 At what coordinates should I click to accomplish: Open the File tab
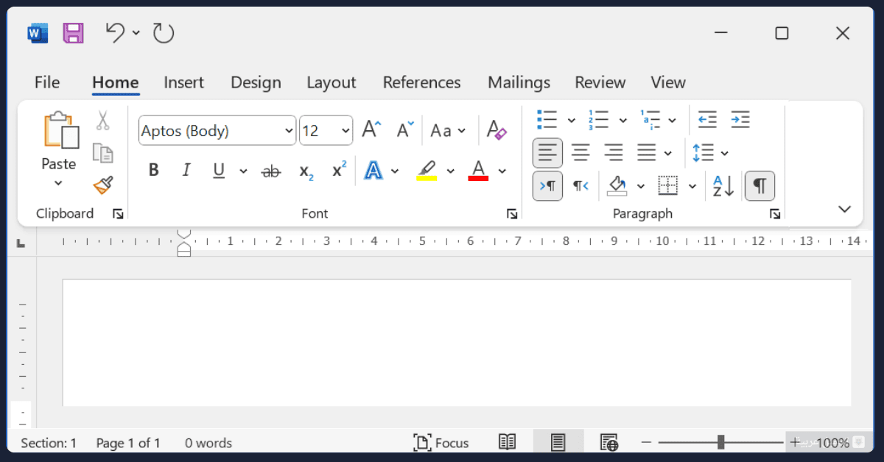pos(47,82)
